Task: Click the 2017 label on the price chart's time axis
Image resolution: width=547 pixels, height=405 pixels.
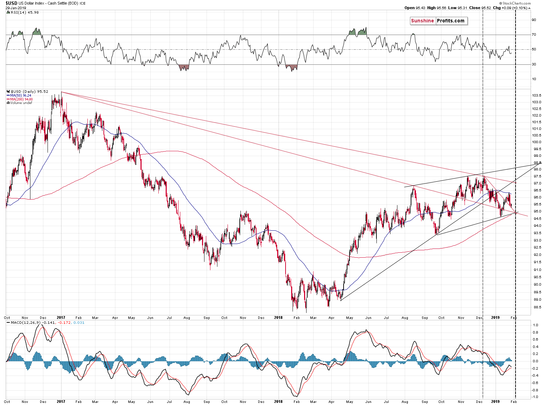Action: (61, 318)
